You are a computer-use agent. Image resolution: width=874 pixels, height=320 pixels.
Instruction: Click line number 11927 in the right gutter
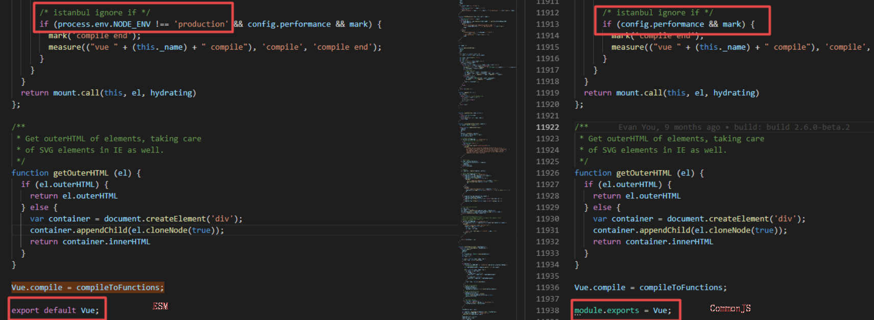point(547,185)
